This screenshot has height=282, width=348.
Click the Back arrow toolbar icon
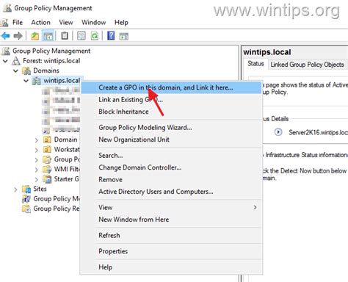6,36
